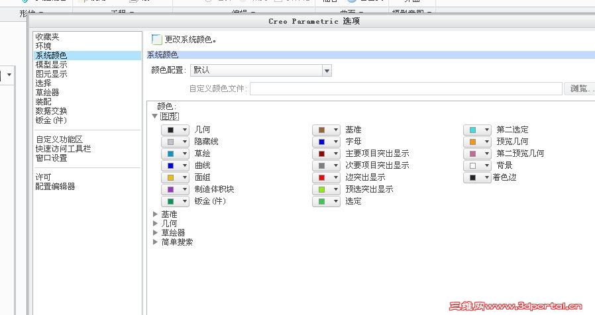Screen dimensions: 595x315
Task: Open the 字母 color swatch dropdown
Action: [x=326, y=142]
